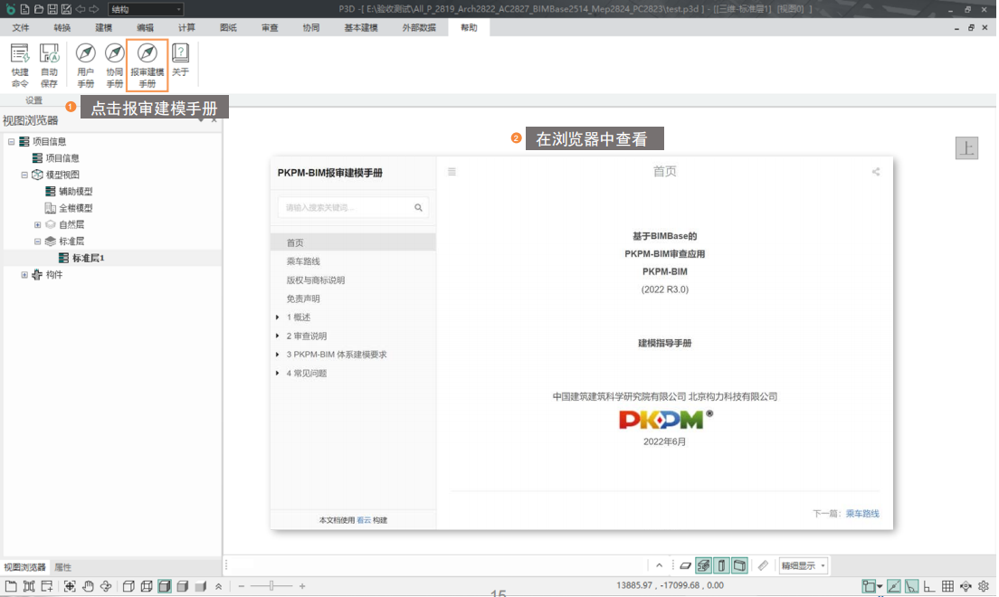
Task: Click the 快捷命令 shortcut command icon
Action: pyautogui.click(x=20, y=63)
